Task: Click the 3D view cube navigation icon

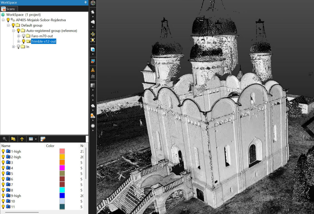Action: 93,3
